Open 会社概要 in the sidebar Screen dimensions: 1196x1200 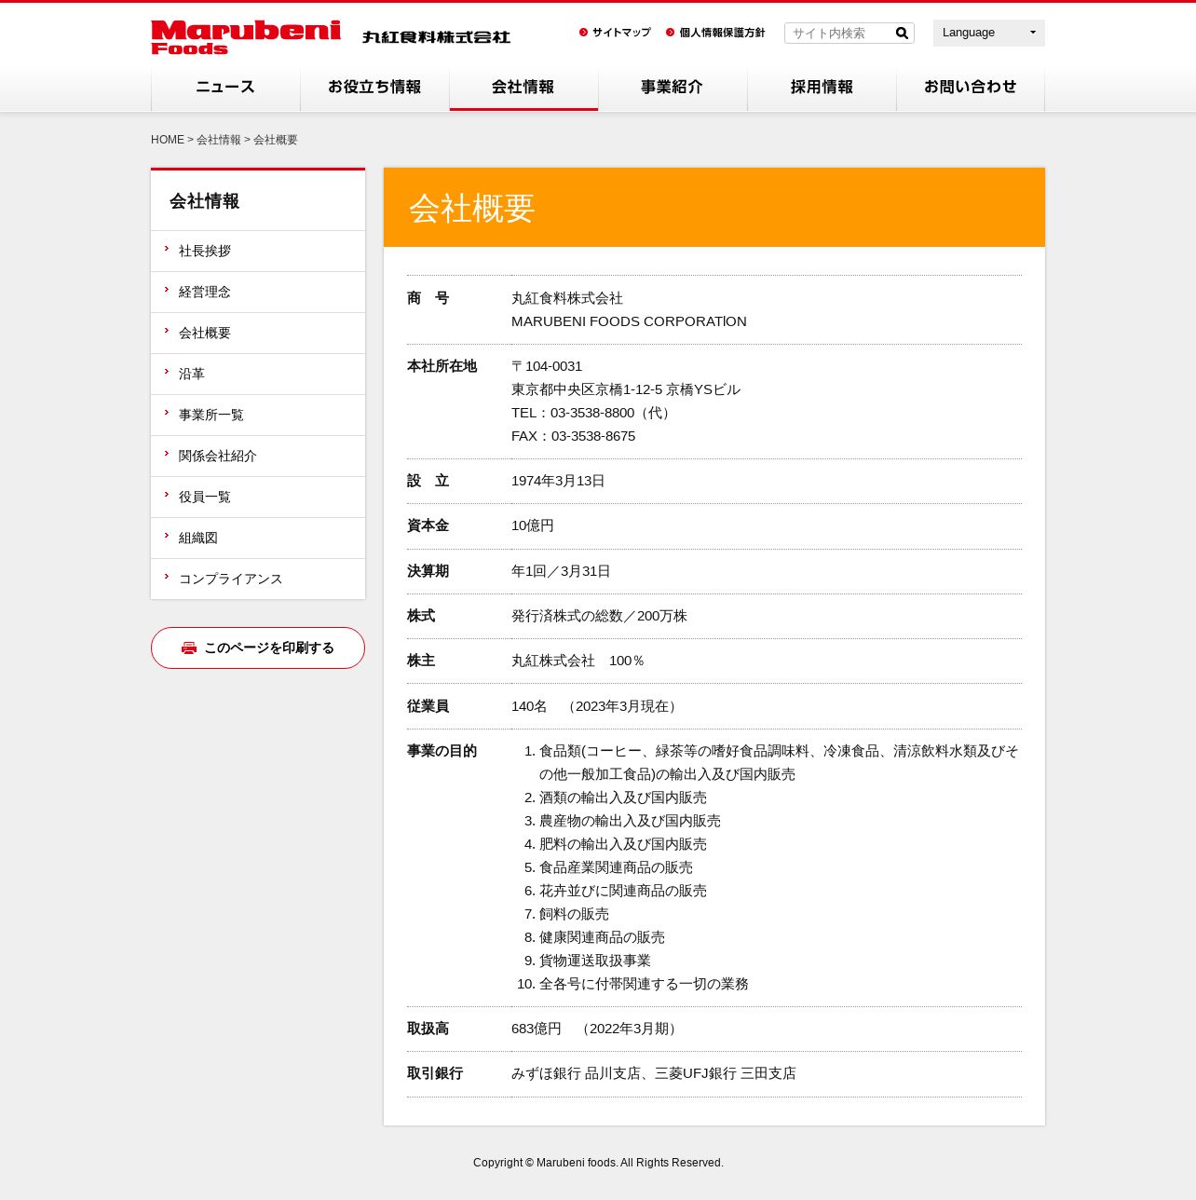pos(258,334)
